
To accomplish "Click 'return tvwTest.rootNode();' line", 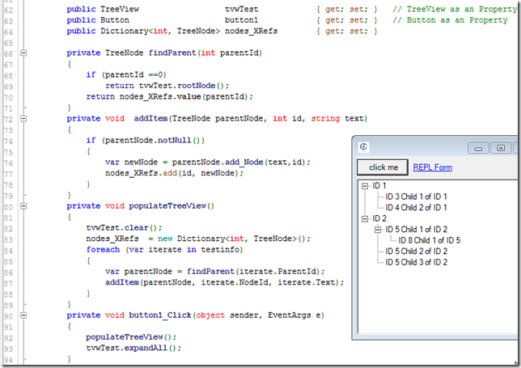I will [167, 86].
